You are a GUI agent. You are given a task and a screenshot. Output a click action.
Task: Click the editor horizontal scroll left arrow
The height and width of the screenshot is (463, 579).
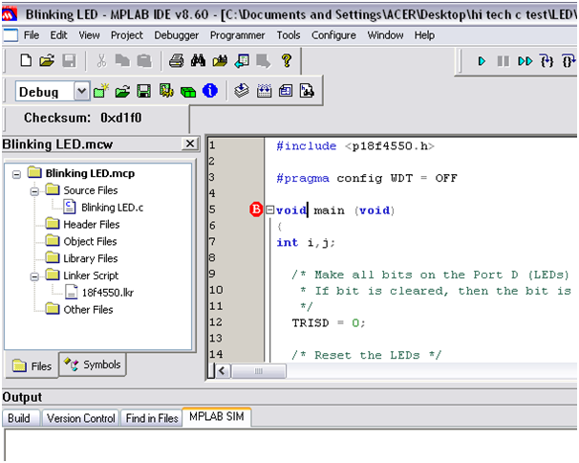[222, 371]
